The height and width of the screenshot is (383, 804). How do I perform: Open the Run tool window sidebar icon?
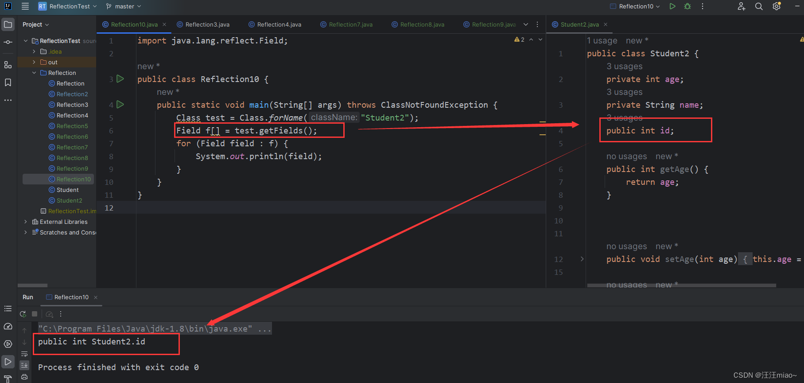coord(8,362)
